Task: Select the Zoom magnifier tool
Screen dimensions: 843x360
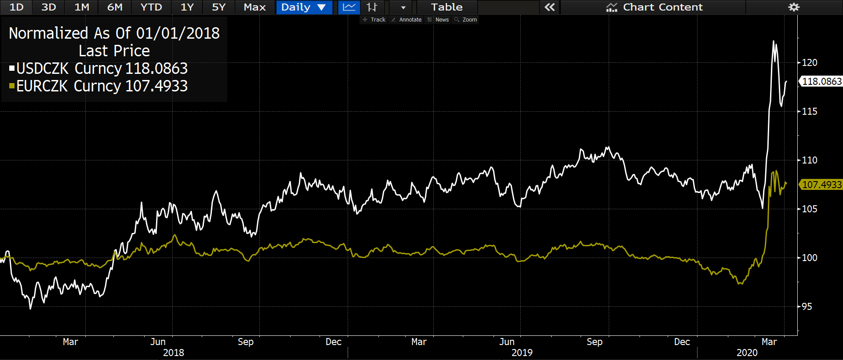Action: click(x=466, y=20)
